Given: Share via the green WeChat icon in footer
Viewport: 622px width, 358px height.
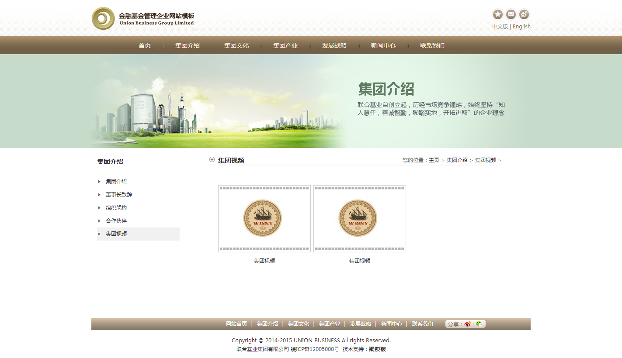Looking at the screenshot, I should 480,324.
